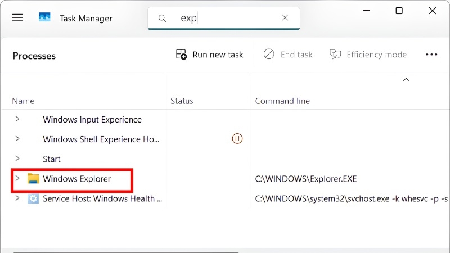Sort by the Name column header
Viewport: 450px width, 253px height.
[x=23, y=101]
